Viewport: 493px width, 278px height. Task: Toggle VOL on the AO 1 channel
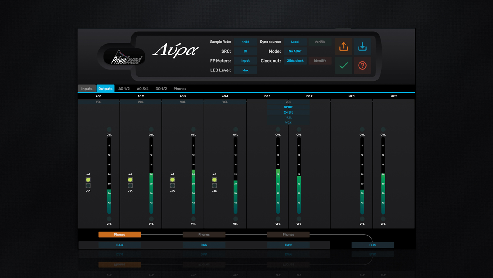(x=99, y=102)
